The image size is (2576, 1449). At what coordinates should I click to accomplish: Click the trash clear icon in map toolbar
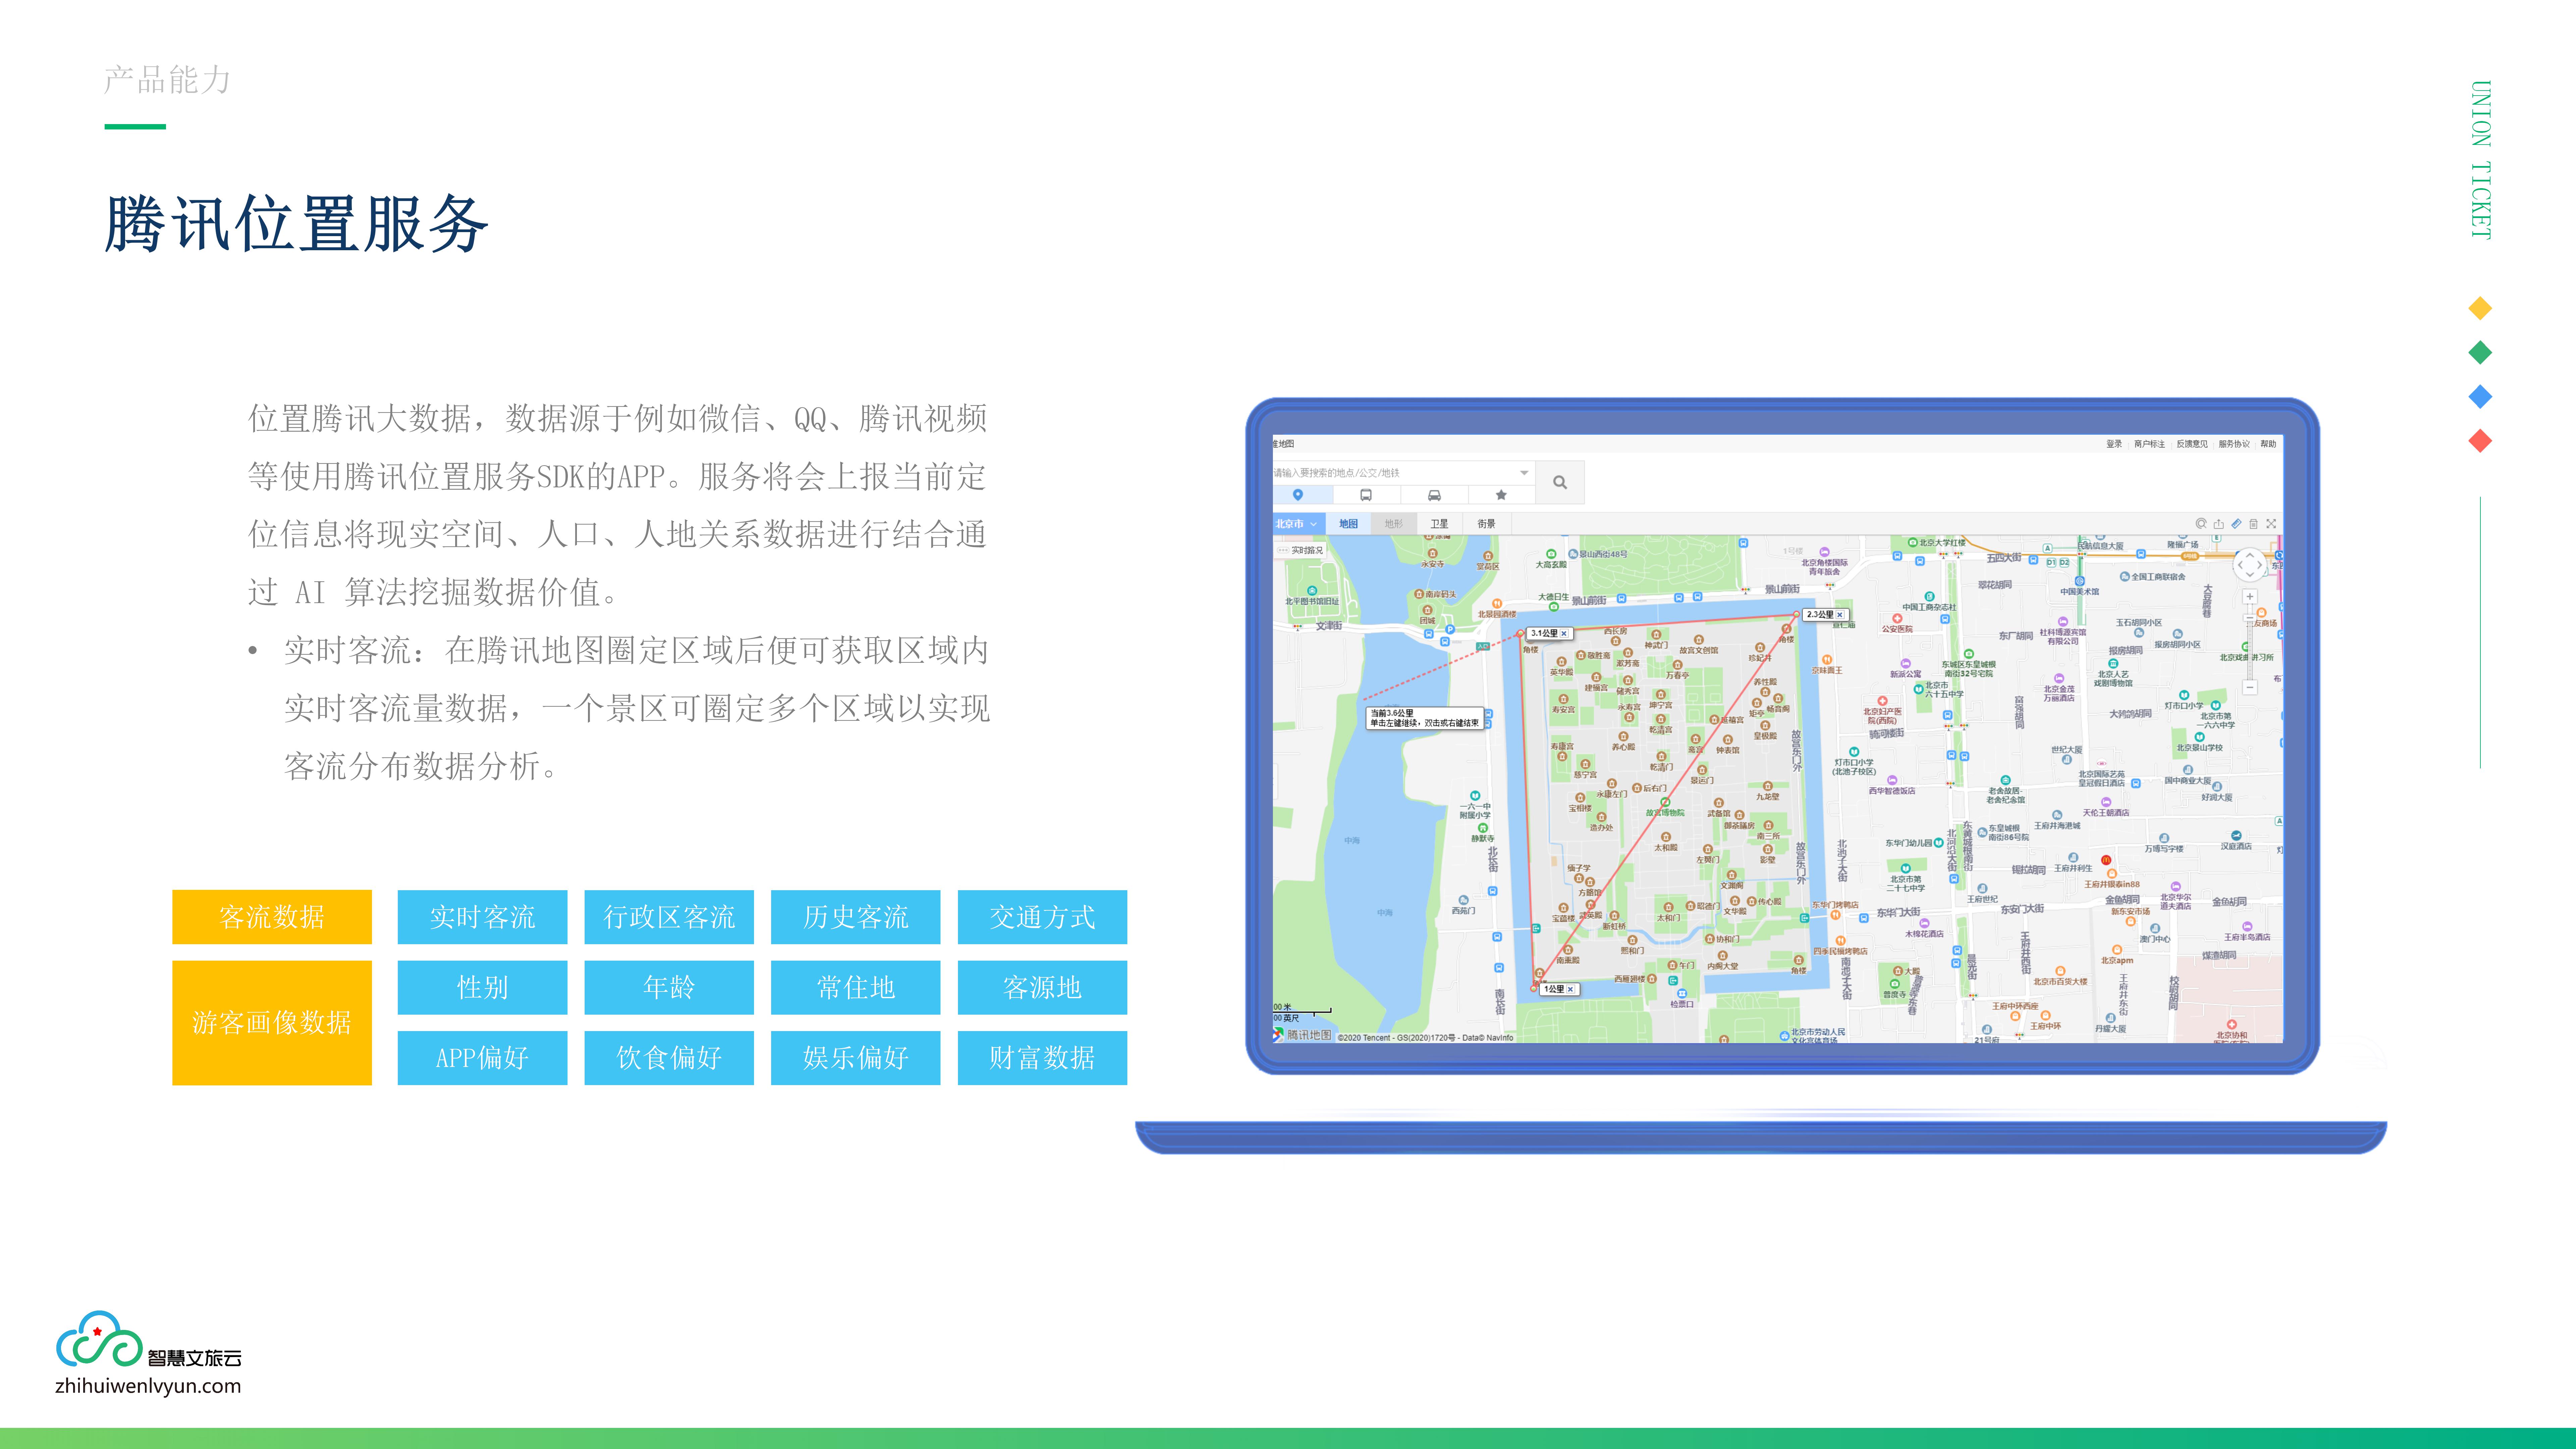pyautogui.click(x=2254, y=524)
